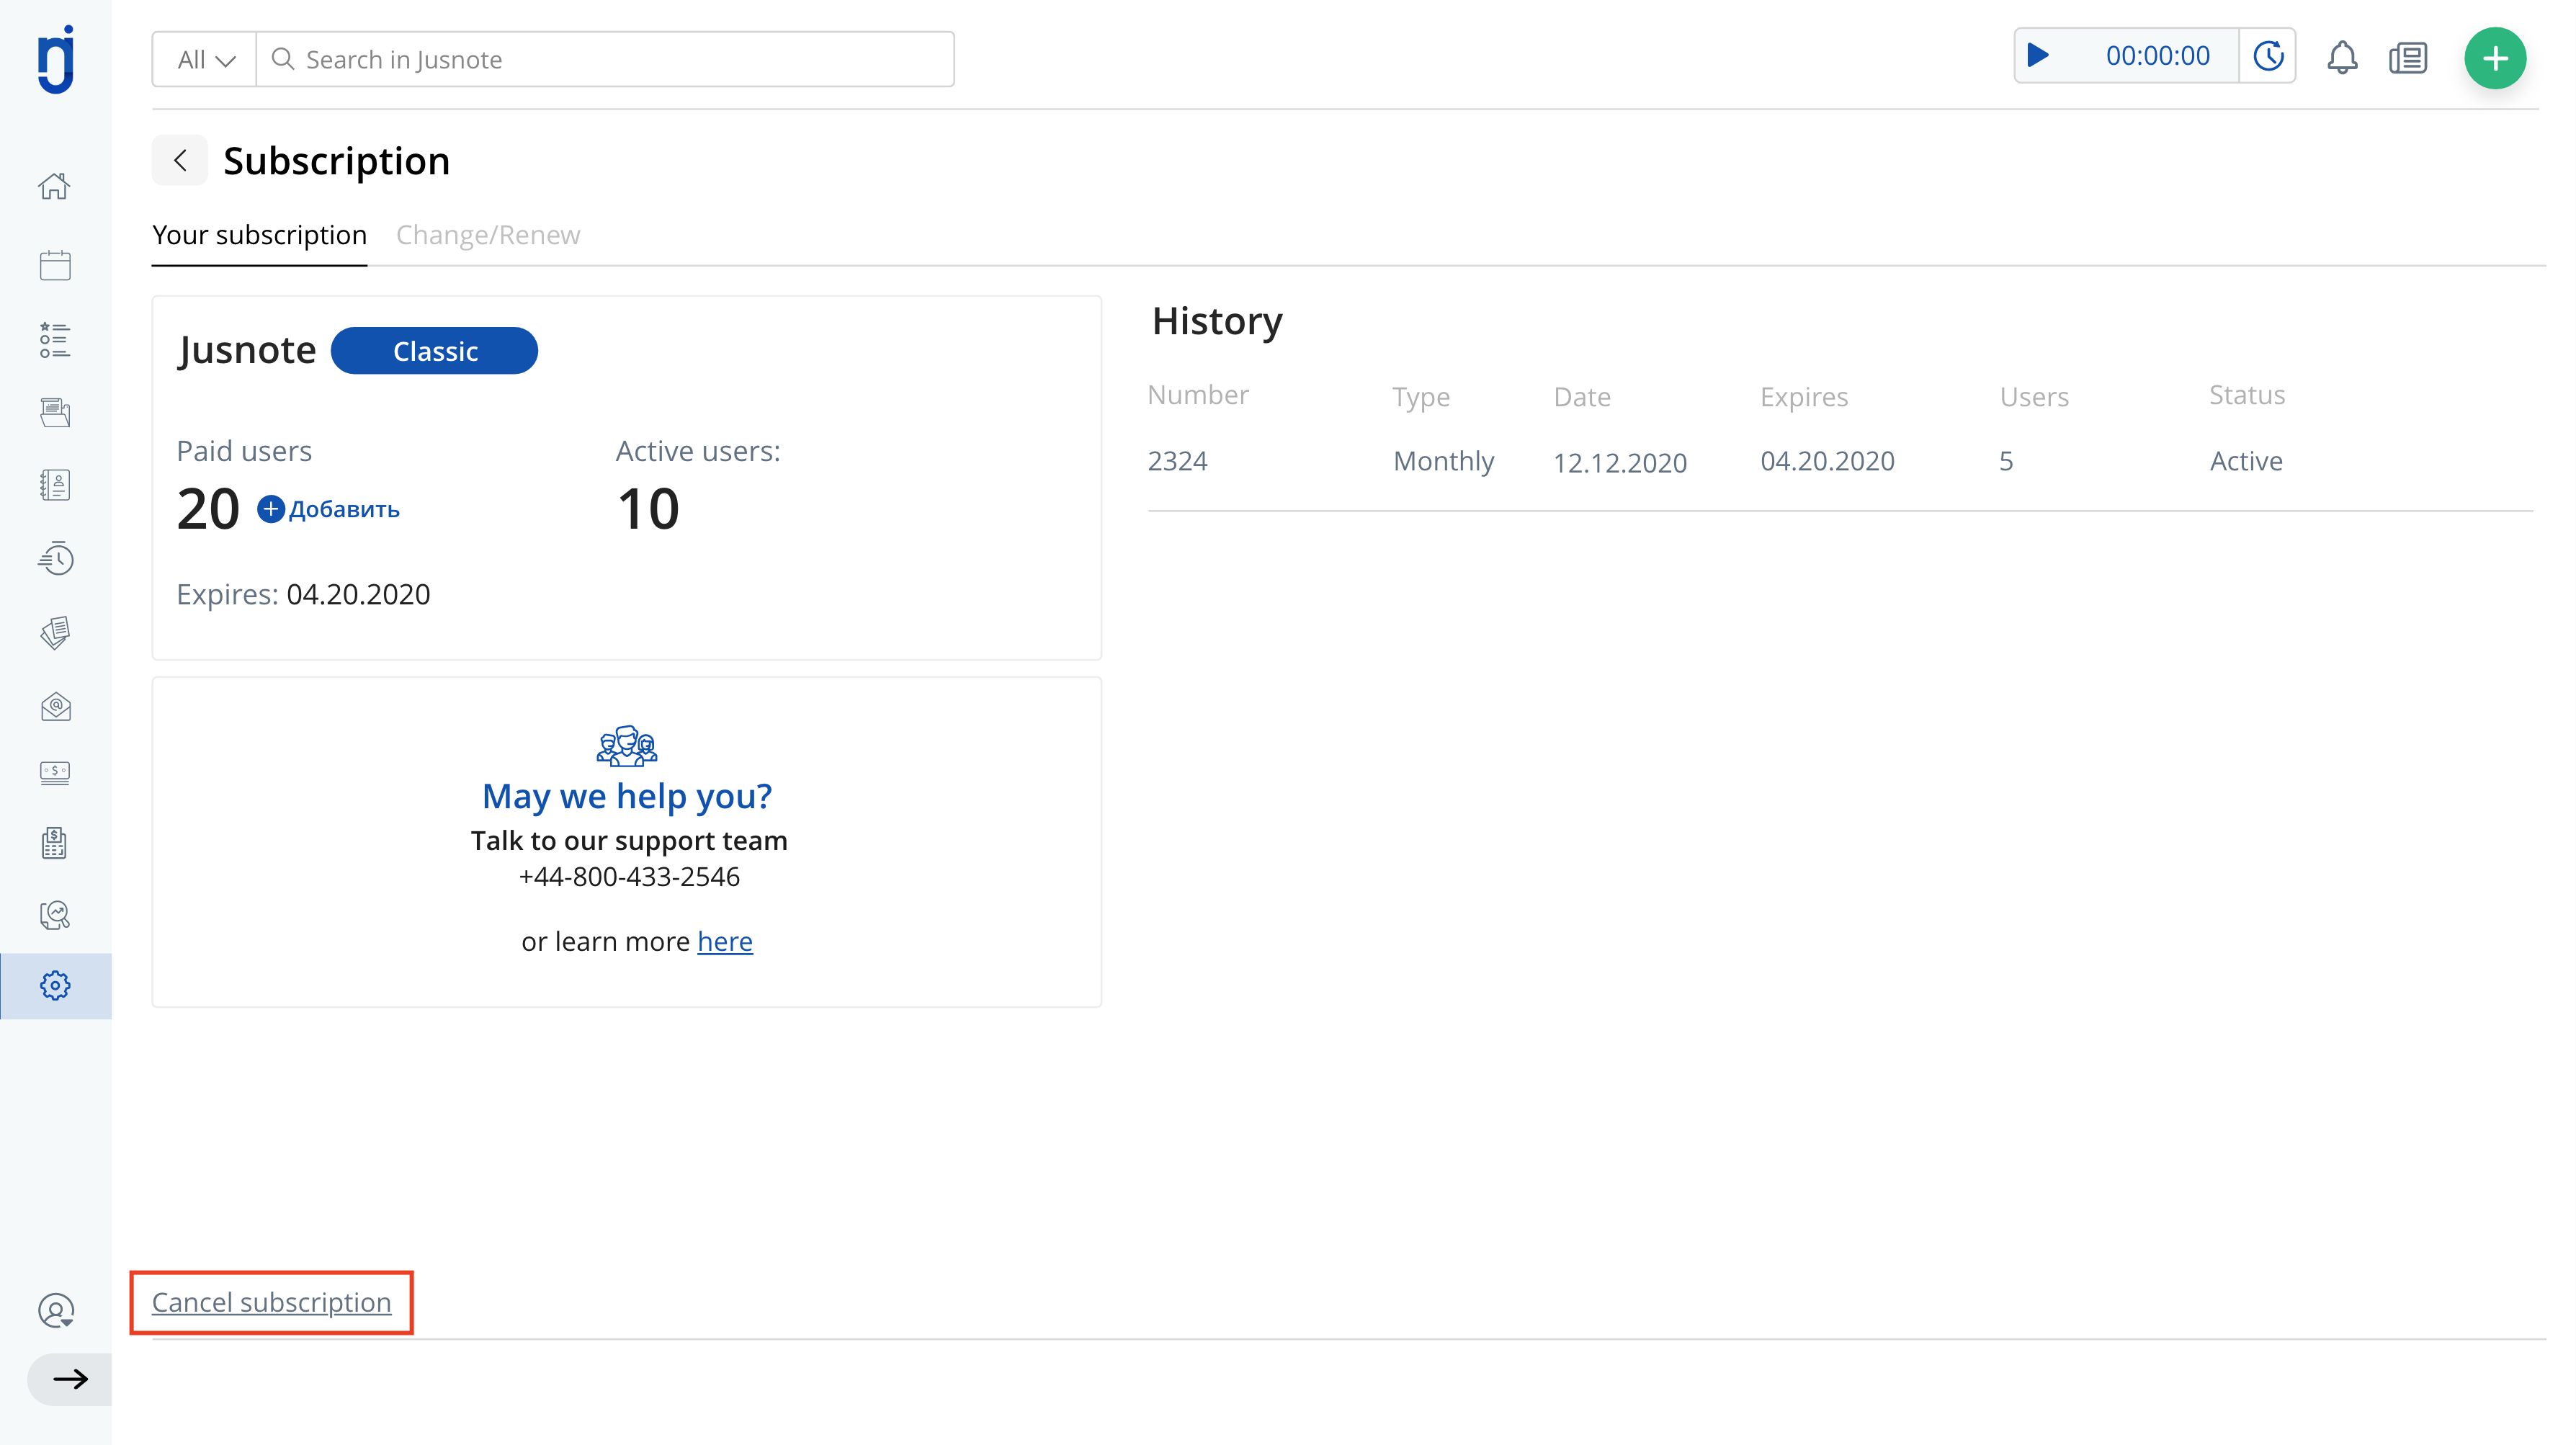The height and width of the screenshot is (1445, 2576).
Task: Click the support team people icon
Action: tap(627, 747)
